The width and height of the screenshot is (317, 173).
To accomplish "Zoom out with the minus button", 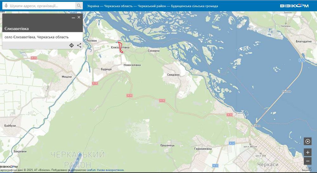I will point(308,161).
